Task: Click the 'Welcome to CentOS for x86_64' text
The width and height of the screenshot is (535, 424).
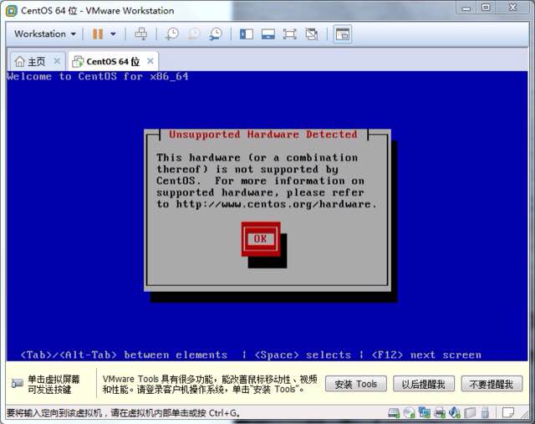Action: pos(98,76)
